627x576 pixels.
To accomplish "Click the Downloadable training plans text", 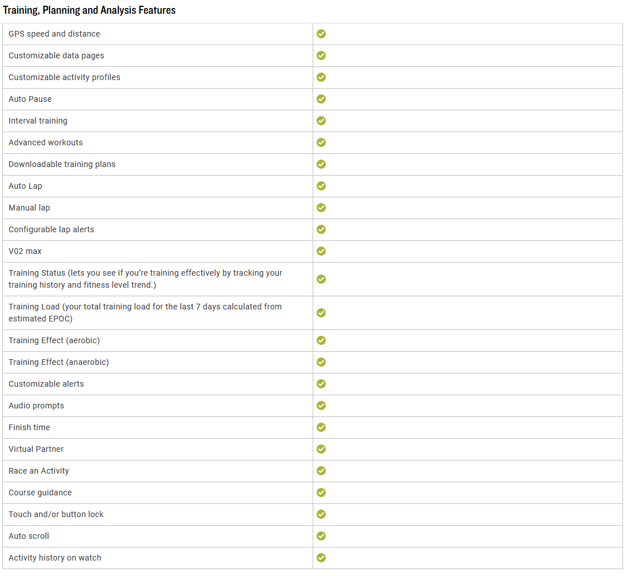I will (62, 164).
